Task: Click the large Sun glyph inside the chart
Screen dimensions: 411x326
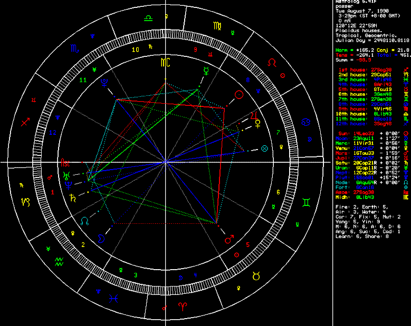Action: coord(240,95)
